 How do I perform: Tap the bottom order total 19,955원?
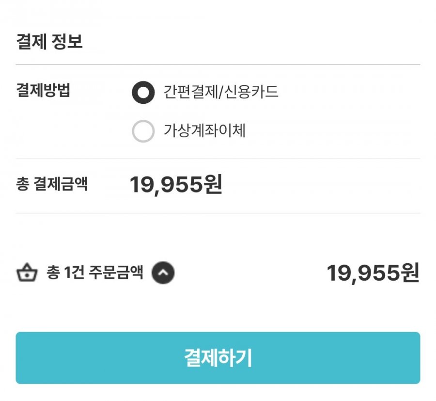pyautogui.click(x=373, y=273)
